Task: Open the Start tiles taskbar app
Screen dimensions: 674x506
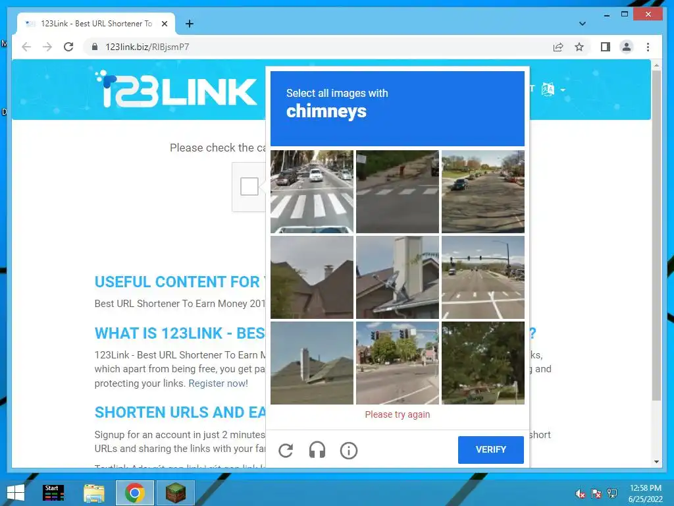Action: click(53, 493)
